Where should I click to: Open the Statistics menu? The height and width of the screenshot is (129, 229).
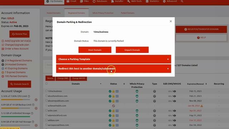(152, 1)
